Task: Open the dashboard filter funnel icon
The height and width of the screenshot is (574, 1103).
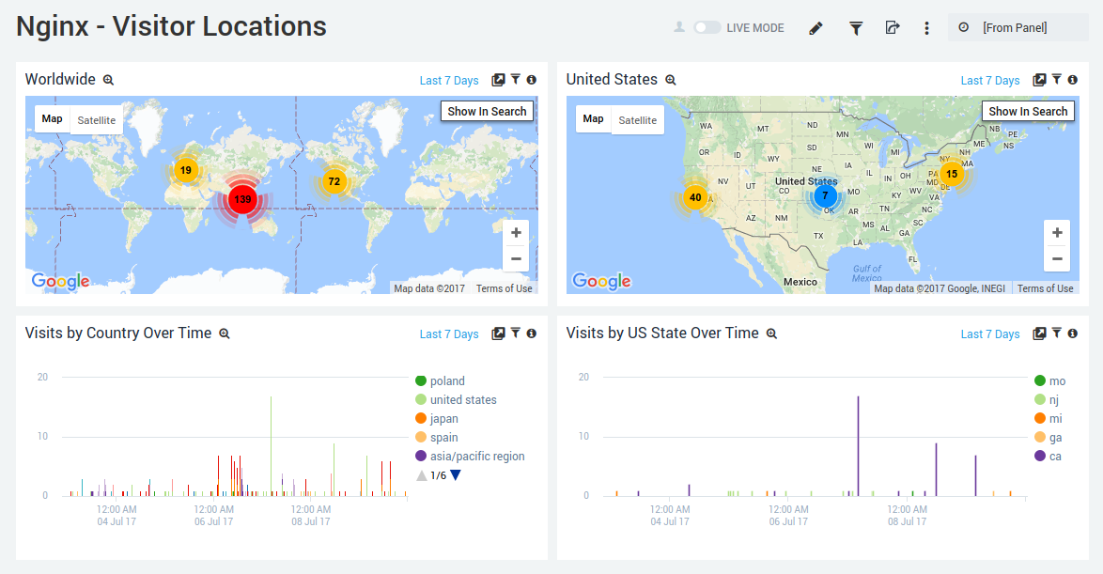Action: (855, 28)
